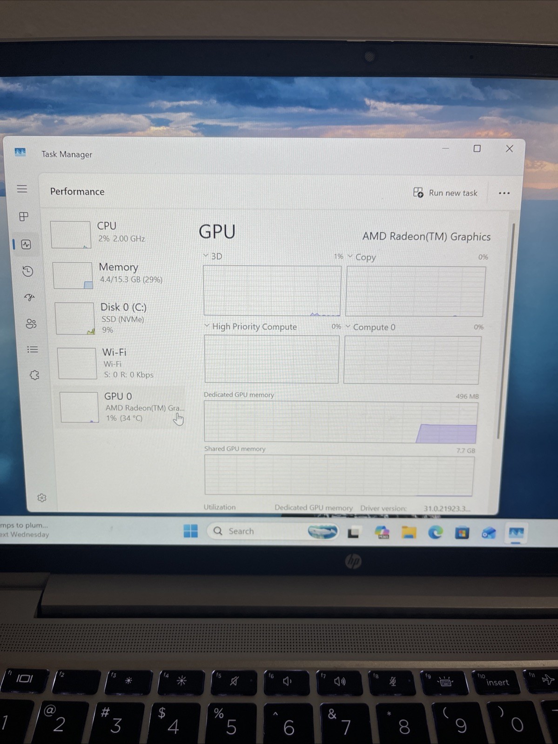Open Microsoft Edge on taskbar

[x=435, y=532]
